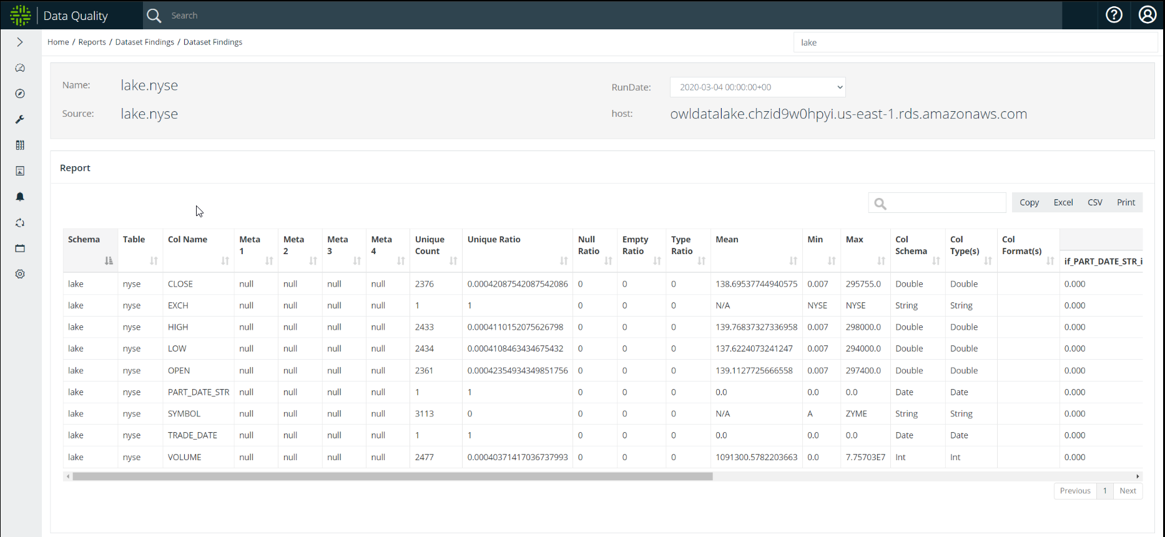Click the compass explorer icon in sidebar

20,94
